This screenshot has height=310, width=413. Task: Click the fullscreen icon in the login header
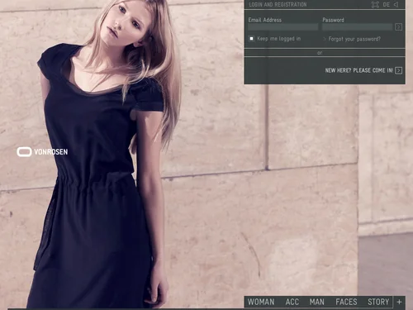click(375, 5)
